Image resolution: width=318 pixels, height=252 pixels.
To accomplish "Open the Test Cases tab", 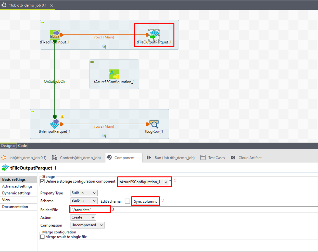I will tap(217, 158).
